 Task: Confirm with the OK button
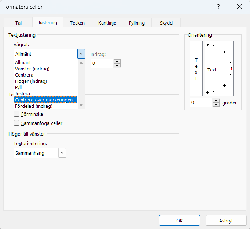[x=180, y=221]
